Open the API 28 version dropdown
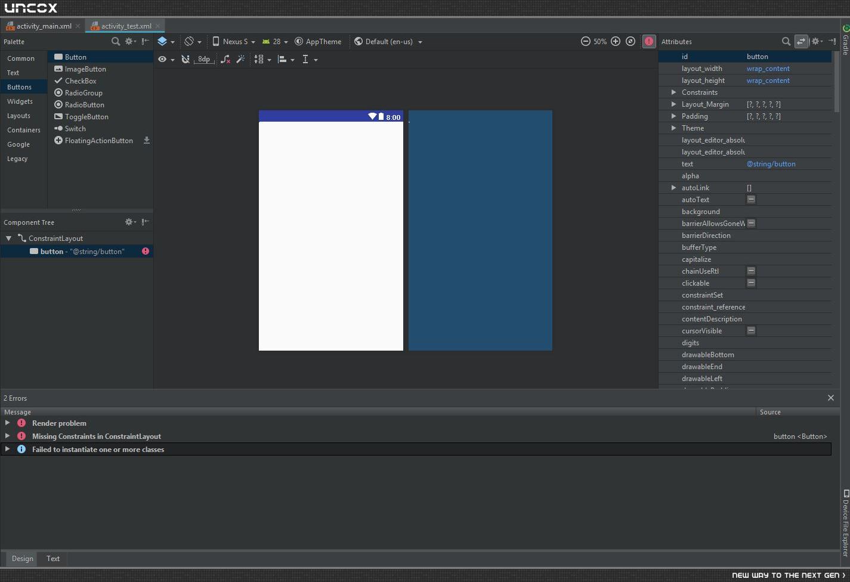The height and width of the screenshot is (582, 850). 275,42
